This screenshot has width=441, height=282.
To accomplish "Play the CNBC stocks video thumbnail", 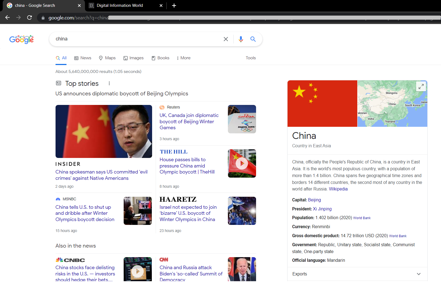I will pyautogui.click(x=138, y=269).
